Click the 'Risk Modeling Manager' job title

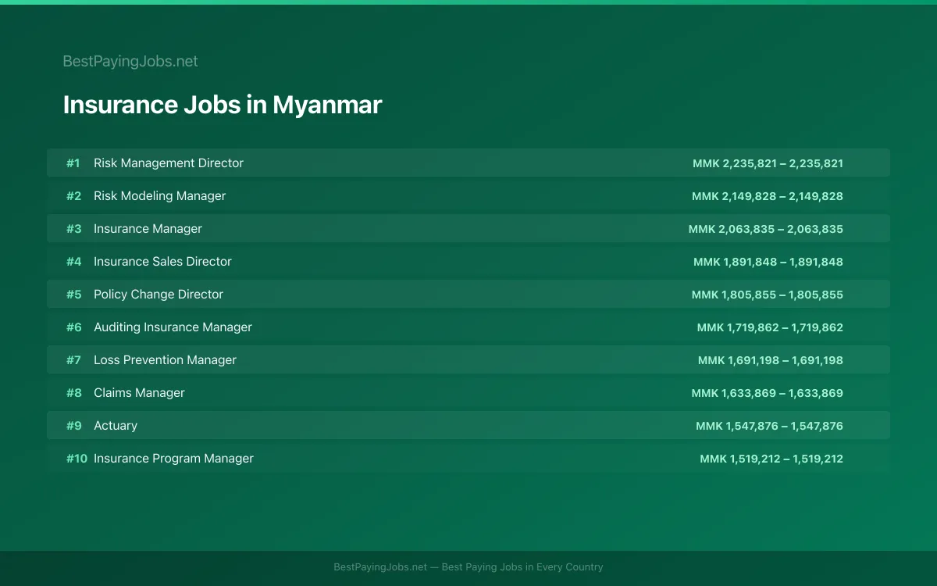pyautogui.click(x=160, y=196)
